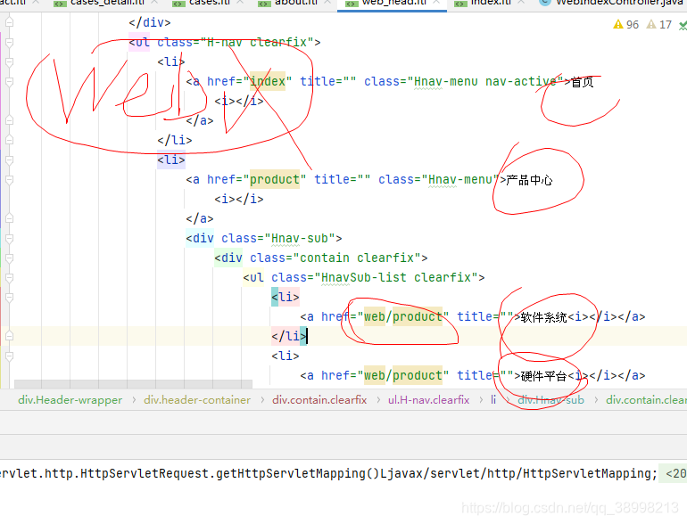Click the text 首页 in the code
Image resolution: width=687 pixels, height=524 pixels.
click(x=583, y=82)
